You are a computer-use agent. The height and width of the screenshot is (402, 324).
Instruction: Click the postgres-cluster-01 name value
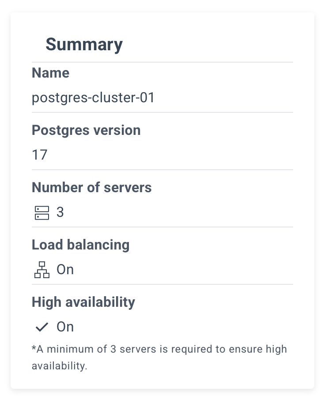tap(93, 98)
